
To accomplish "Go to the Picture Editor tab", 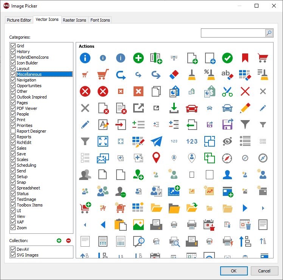I will click(x=19, y=20).
